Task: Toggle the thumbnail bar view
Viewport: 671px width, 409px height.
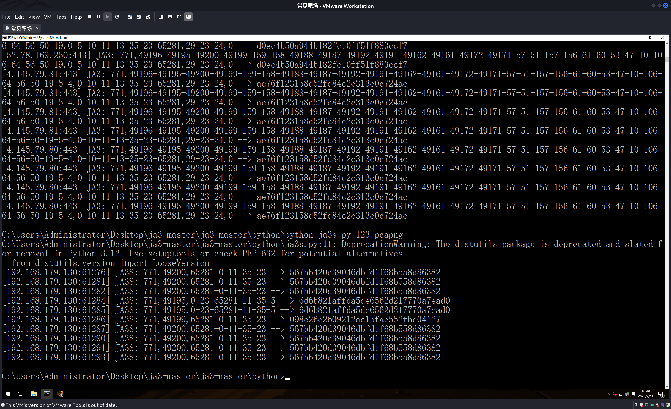Action: (x=170, y=17)
